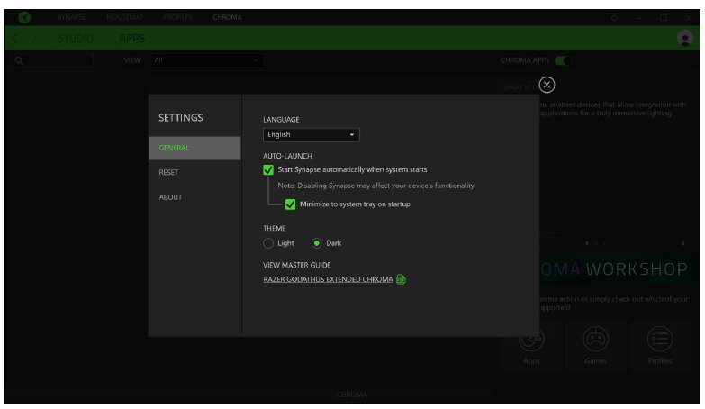This screenshot has width=705, height=409.
Task: Go to next banner with right arrow
Action: tap(683, 243)
